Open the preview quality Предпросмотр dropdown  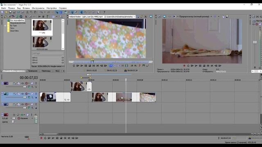point(211,16)
